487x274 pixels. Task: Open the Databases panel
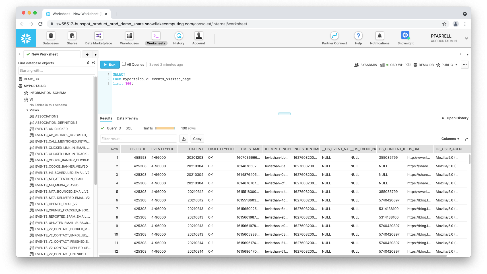(50, 38)
